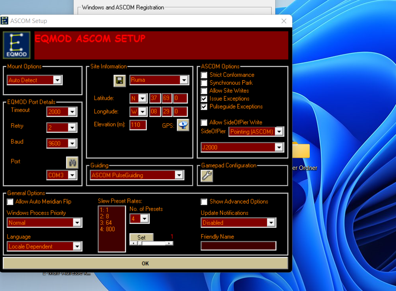Expand the No. of Presets dropdown
This screenshot has width=396, height=291.
tap(145, 219)
